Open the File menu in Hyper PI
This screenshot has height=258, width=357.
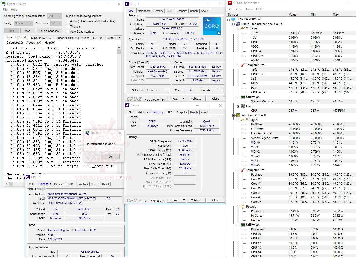(5, 10)
